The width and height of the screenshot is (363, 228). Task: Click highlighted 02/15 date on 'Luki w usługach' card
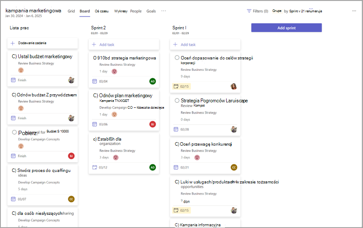point(181,210)
